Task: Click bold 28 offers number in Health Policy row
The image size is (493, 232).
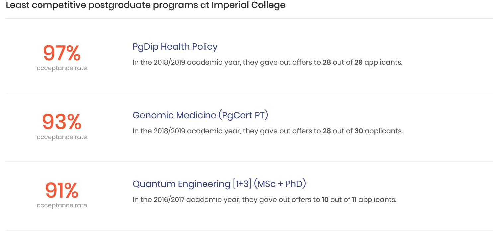Action: coord(327,62)
